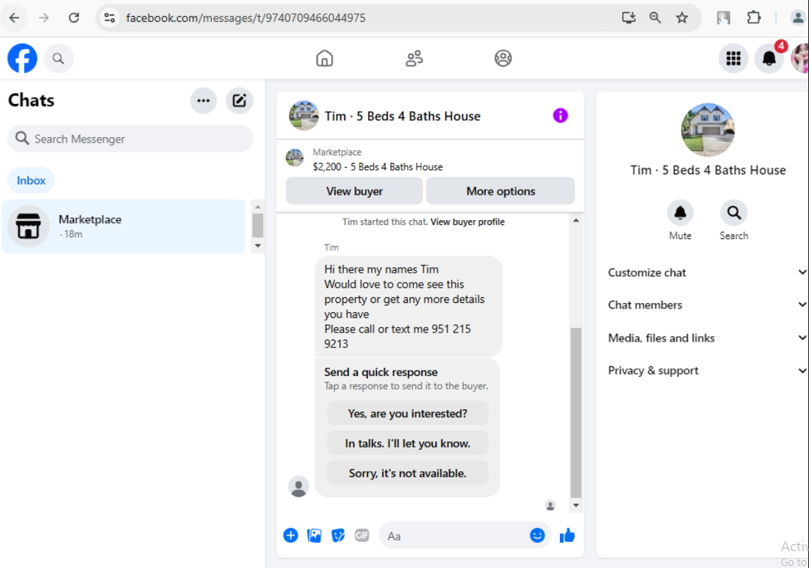Open Chats options three-dot menu
Image resolution: width=809 pixels, height=568 pixels.
203,101
